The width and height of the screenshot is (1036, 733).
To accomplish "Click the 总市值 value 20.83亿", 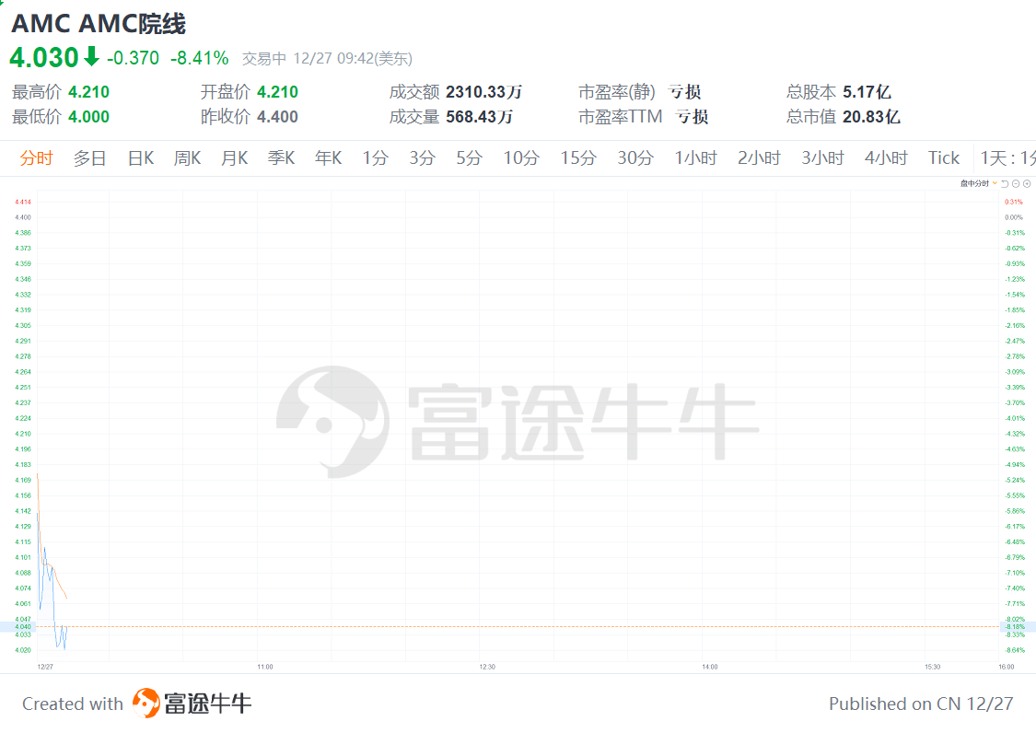I will (x=871, y=117).
